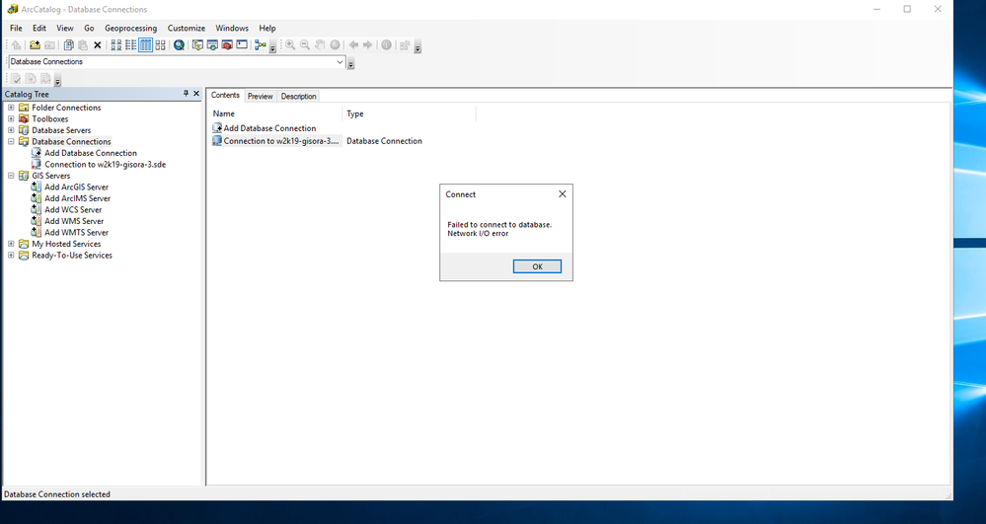Screen dimensions: 986x524
Task: Open Metadata toolbar options arrow
Action: point(58,81)
